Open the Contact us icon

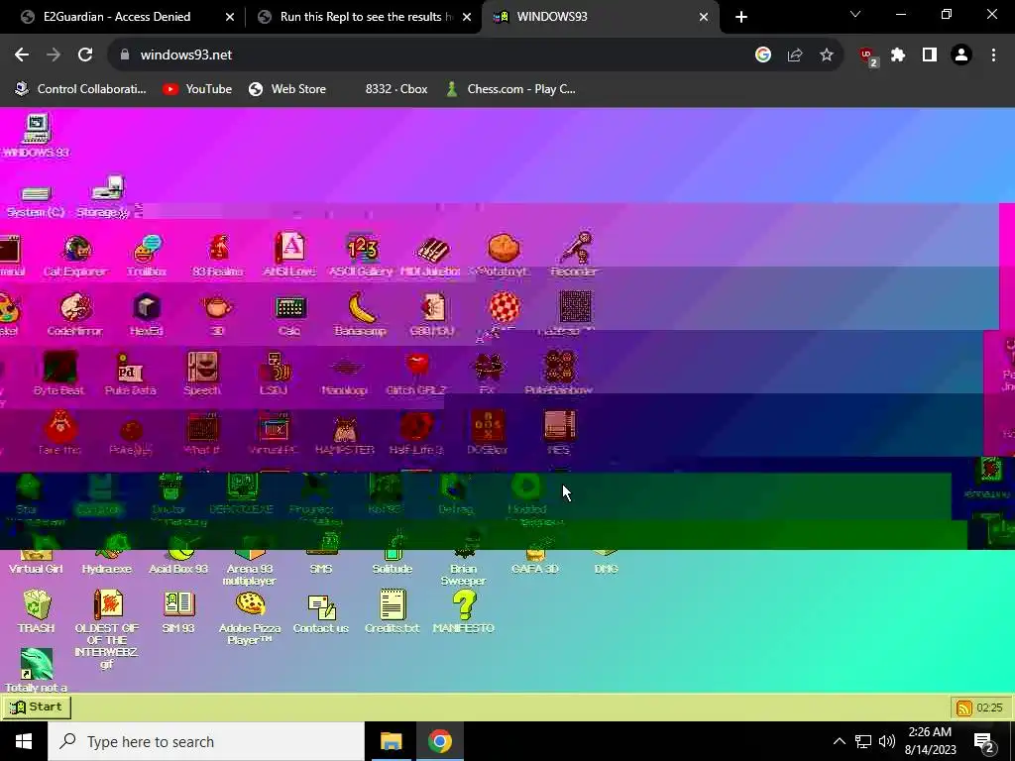[321, 613]
